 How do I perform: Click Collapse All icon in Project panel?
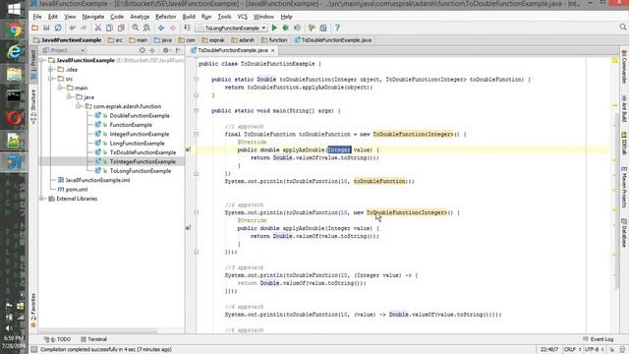pos(152,50)
